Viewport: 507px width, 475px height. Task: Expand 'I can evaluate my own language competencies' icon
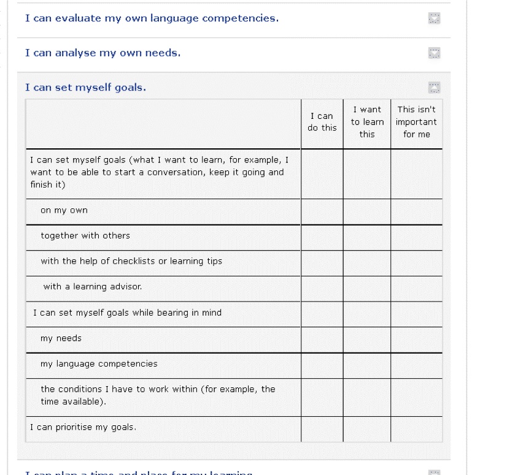434,19
